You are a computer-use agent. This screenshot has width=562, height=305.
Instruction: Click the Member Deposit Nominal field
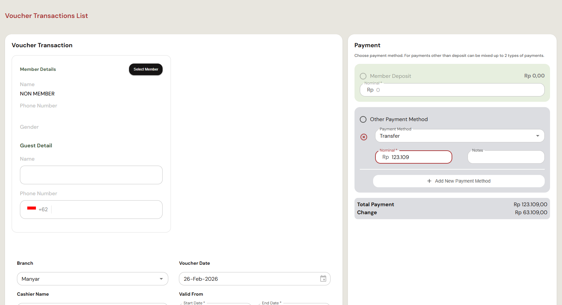pyautogui.click(x=452, y=90)
